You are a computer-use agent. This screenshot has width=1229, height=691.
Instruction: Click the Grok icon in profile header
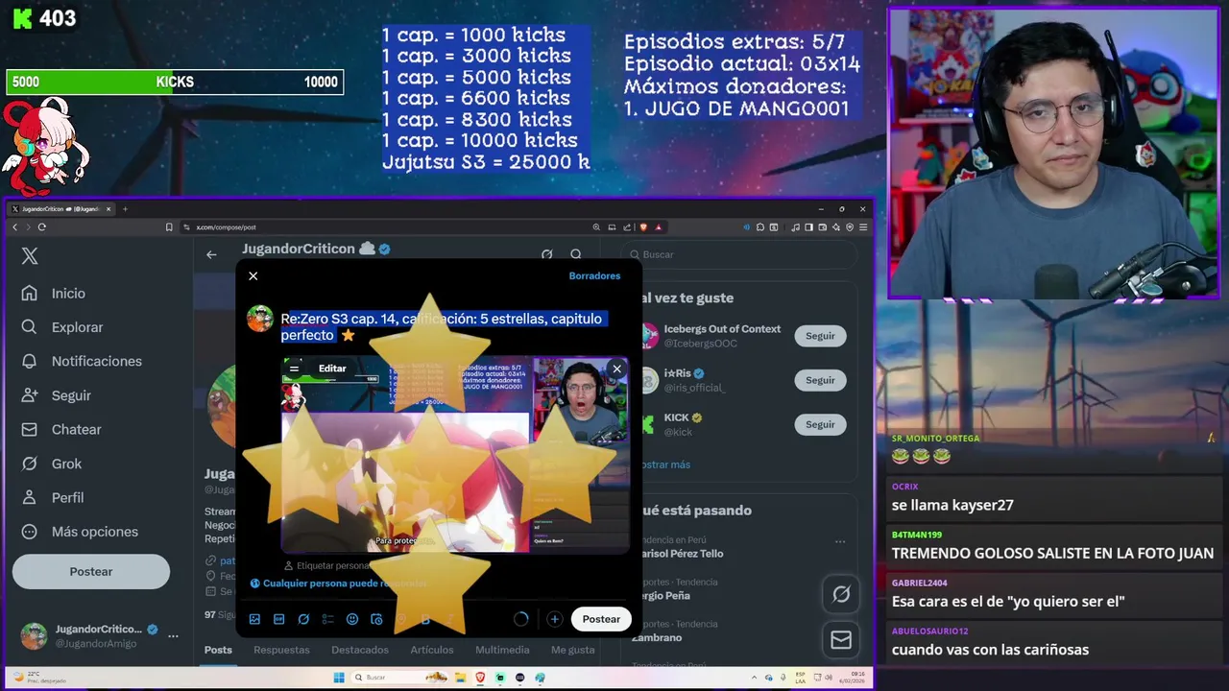coord(546,254)
